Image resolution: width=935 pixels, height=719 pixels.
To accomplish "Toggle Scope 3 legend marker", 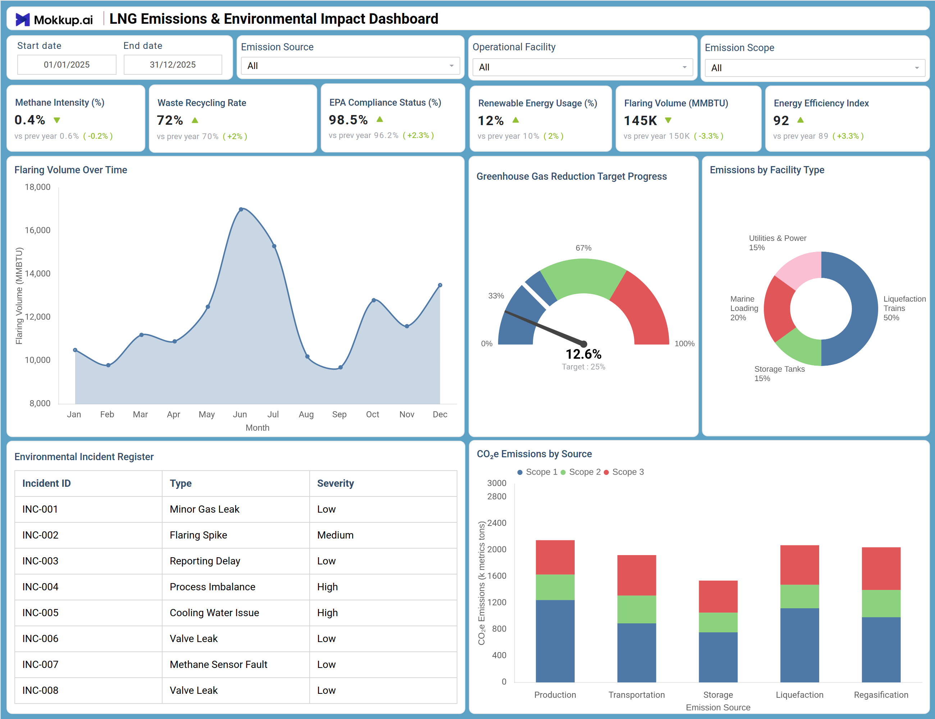I will click(x=606, y=472).
